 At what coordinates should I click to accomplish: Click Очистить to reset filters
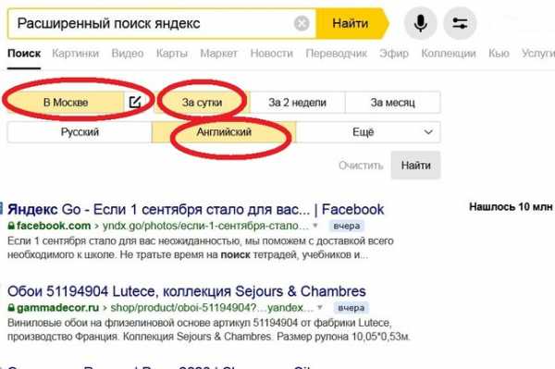pyautogui.click(x=361, y=166)
